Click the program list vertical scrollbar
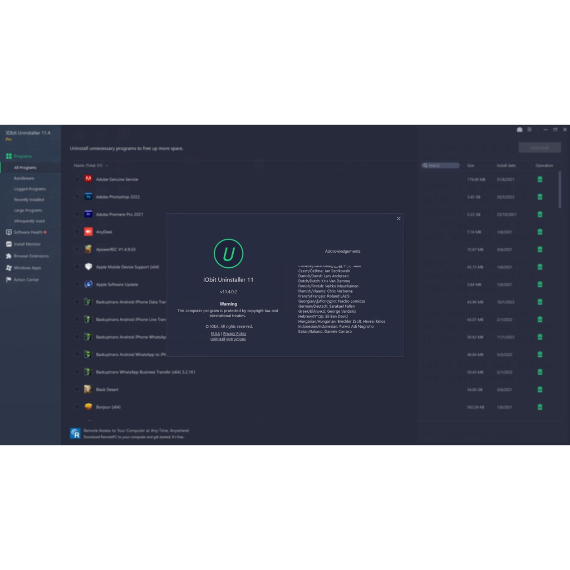570x570 pixels. point(560,190)
